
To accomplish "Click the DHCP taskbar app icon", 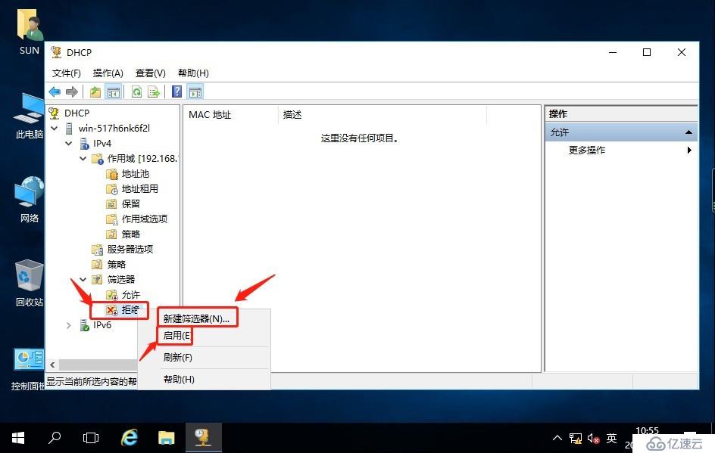I will [203, 438].
